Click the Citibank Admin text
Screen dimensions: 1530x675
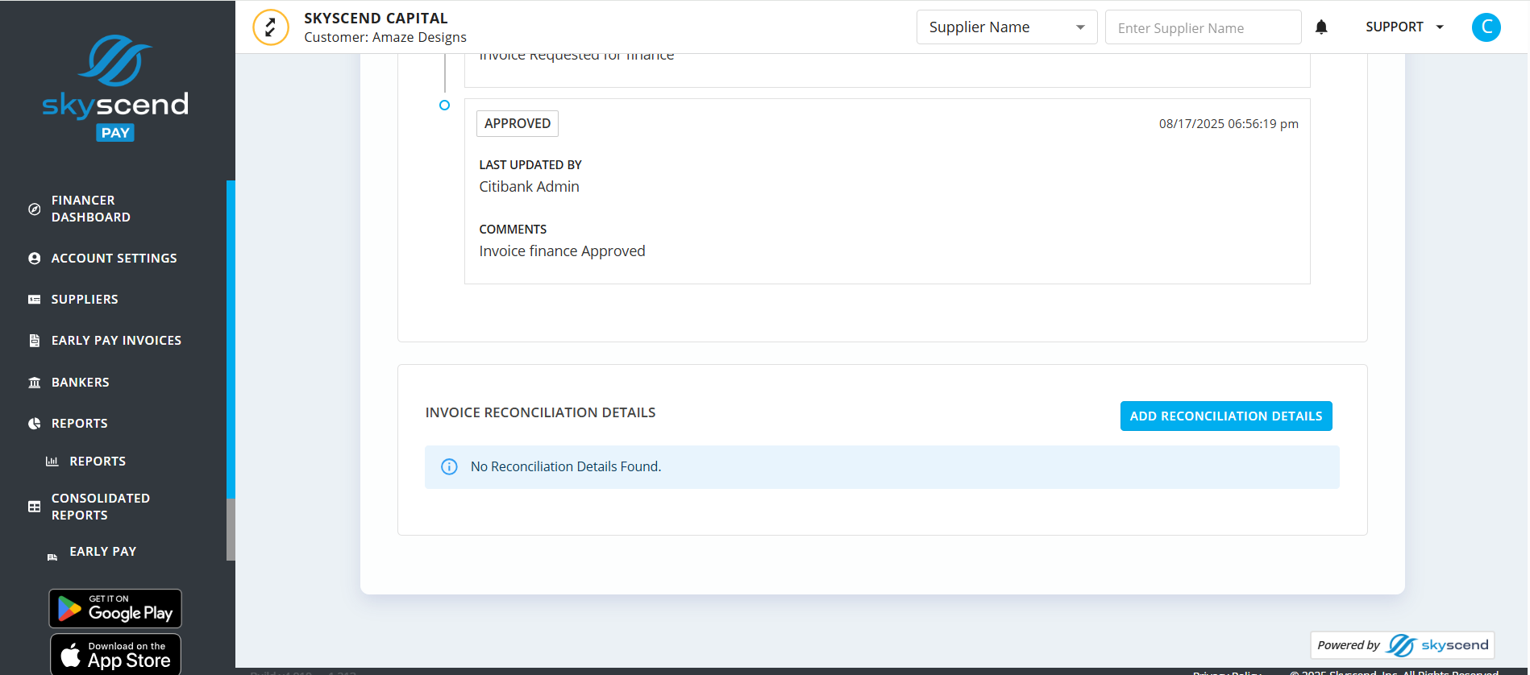click(x=529, y=187)
